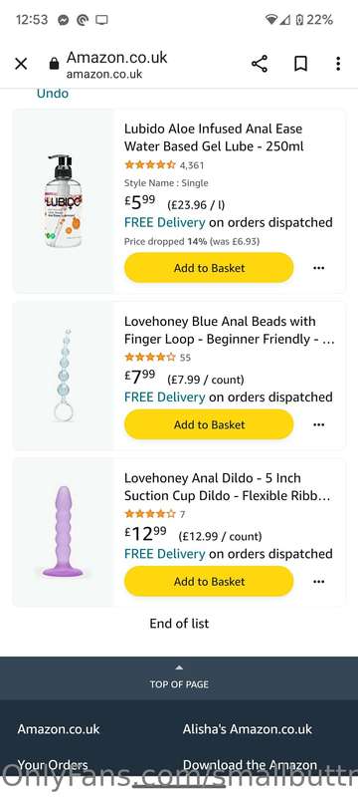The height and width of the screenshot is (797, 358).
Task: Open the Amazon.co.uk footer link
Action: point(59,729)
